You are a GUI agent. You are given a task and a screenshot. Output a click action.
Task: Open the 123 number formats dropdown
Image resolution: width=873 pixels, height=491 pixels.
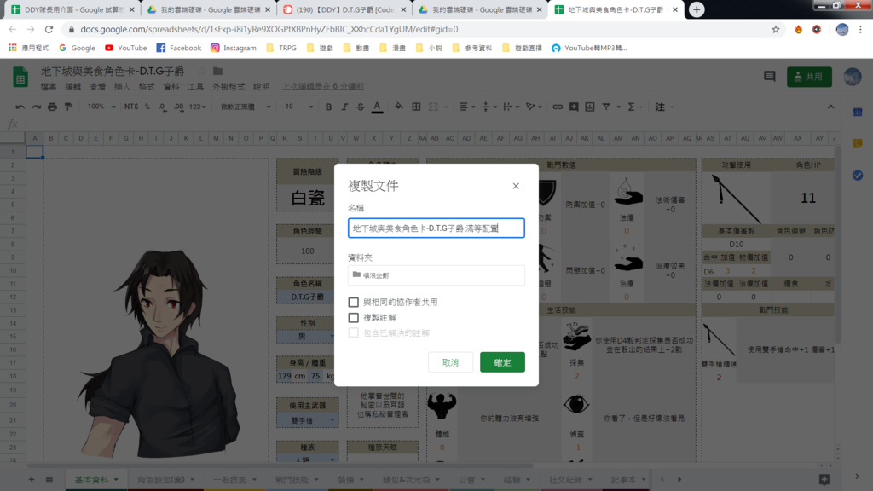tap(198, 107)
